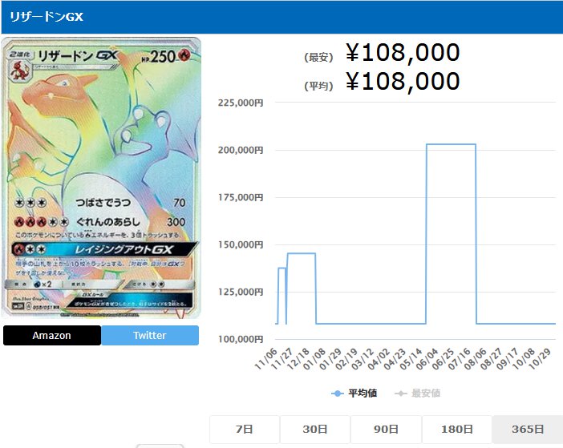Viewport: 563px width, 448px height.
Task: Click the 100,000円 axis label
Action: 241,339
